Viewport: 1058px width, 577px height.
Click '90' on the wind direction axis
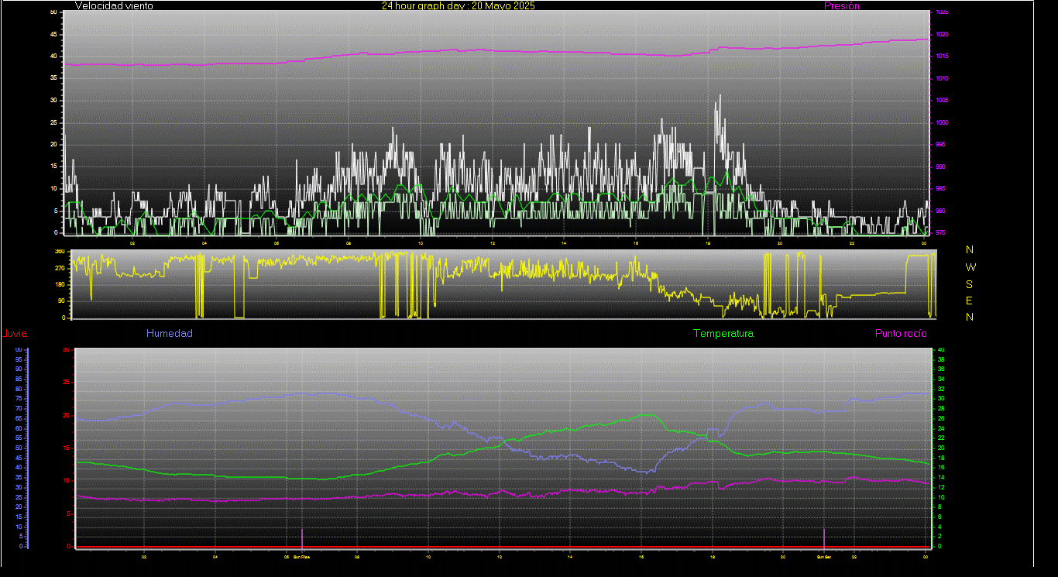pyautogui.click(x=60, y=301)
